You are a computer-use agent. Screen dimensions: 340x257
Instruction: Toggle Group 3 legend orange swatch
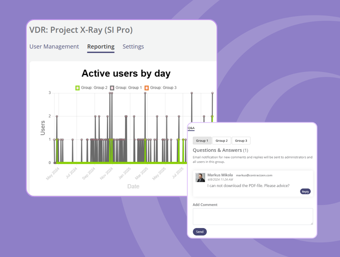pos(146,88)
